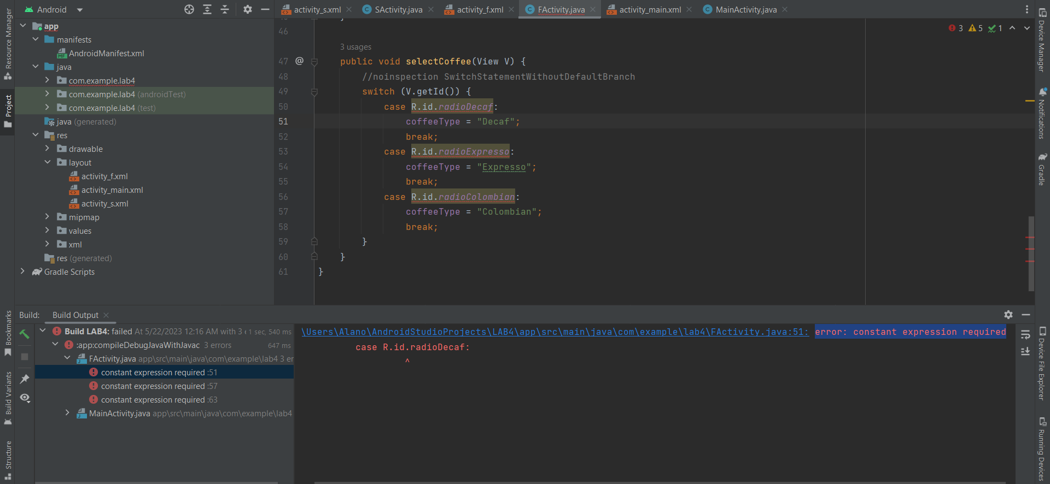Open project panel settings gear

tap(248, 9)
